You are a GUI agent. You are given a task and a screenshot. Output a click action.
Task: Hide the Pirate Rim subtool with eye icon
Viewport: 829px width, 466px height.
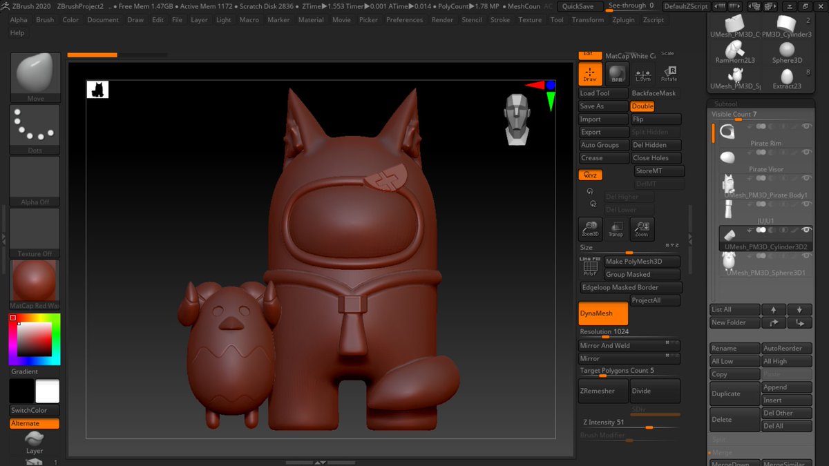click(806, 126)
